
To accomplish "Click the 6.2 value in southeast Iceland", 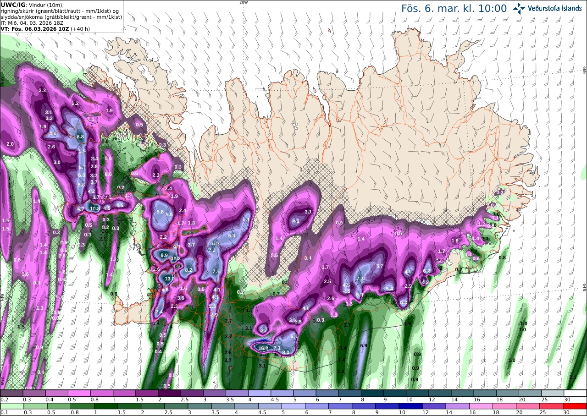I will (x=426, y=271).
